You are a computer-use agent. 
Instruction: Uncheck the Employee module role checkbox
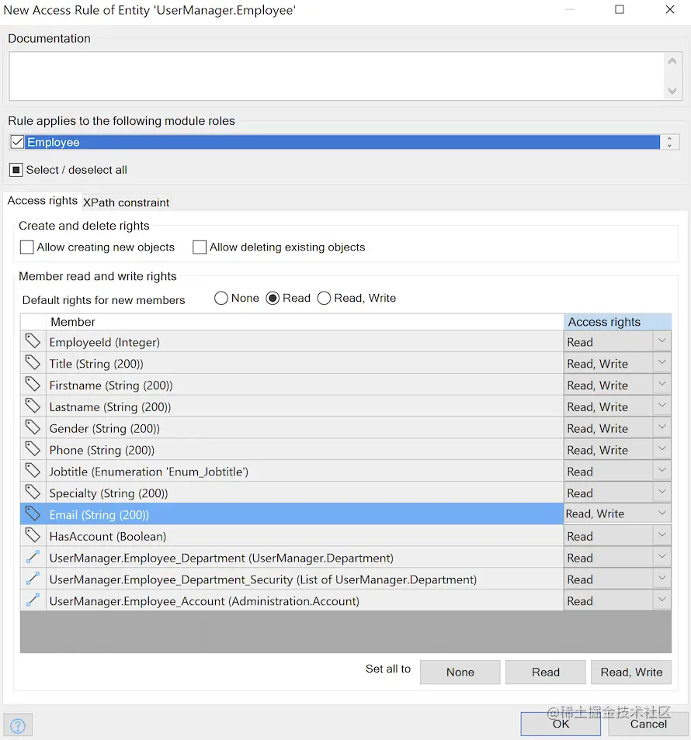pos(17,143)
